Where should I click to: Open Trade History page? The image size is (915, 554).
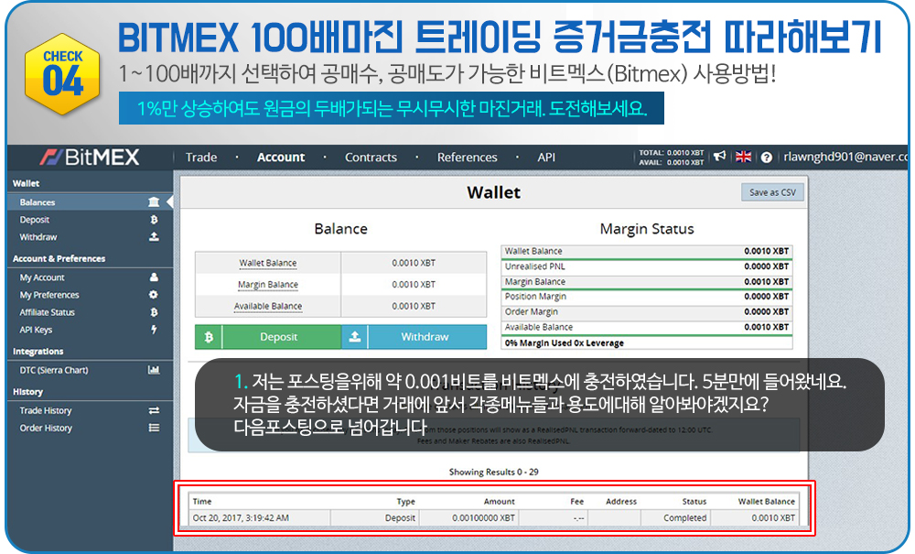click(x=46, y=410)
